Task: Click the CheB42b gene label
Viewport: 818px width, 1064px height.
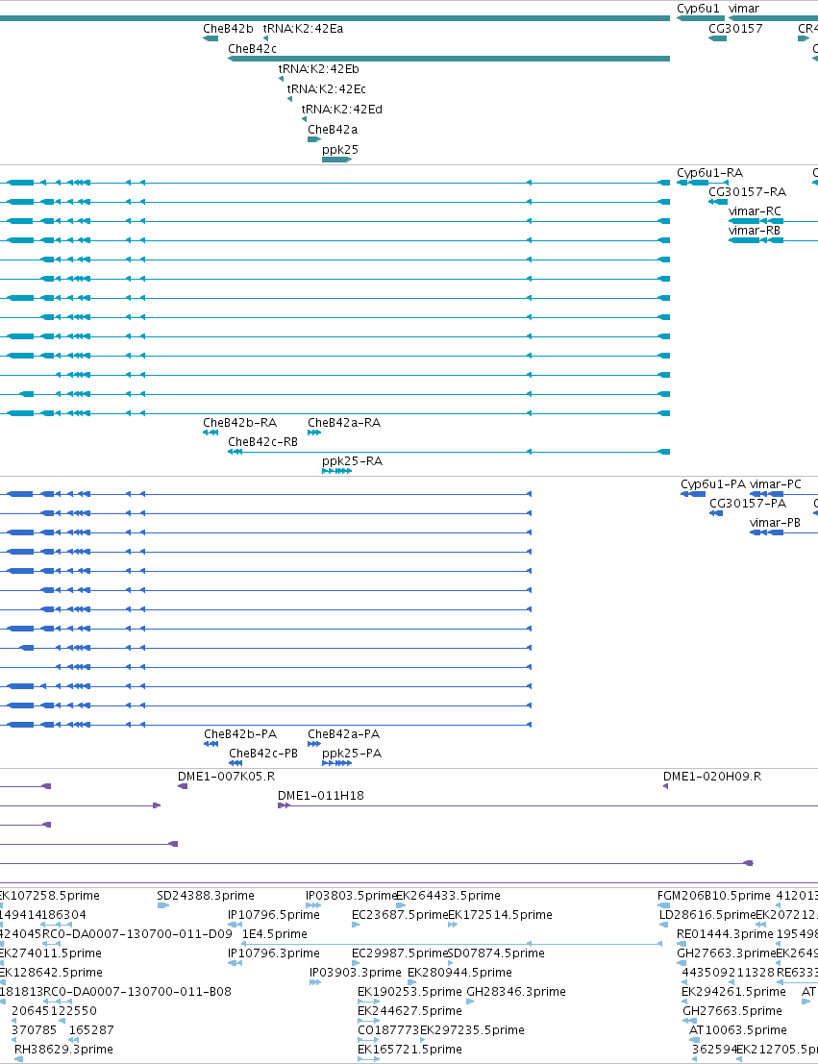Action: pyautogui.click(x=228, y=29)
